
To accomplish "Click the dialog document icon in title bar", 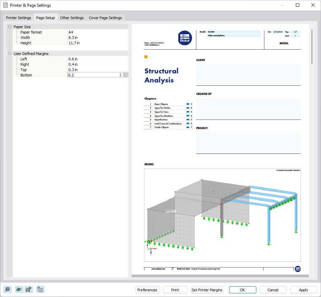I will coord(5,5).
